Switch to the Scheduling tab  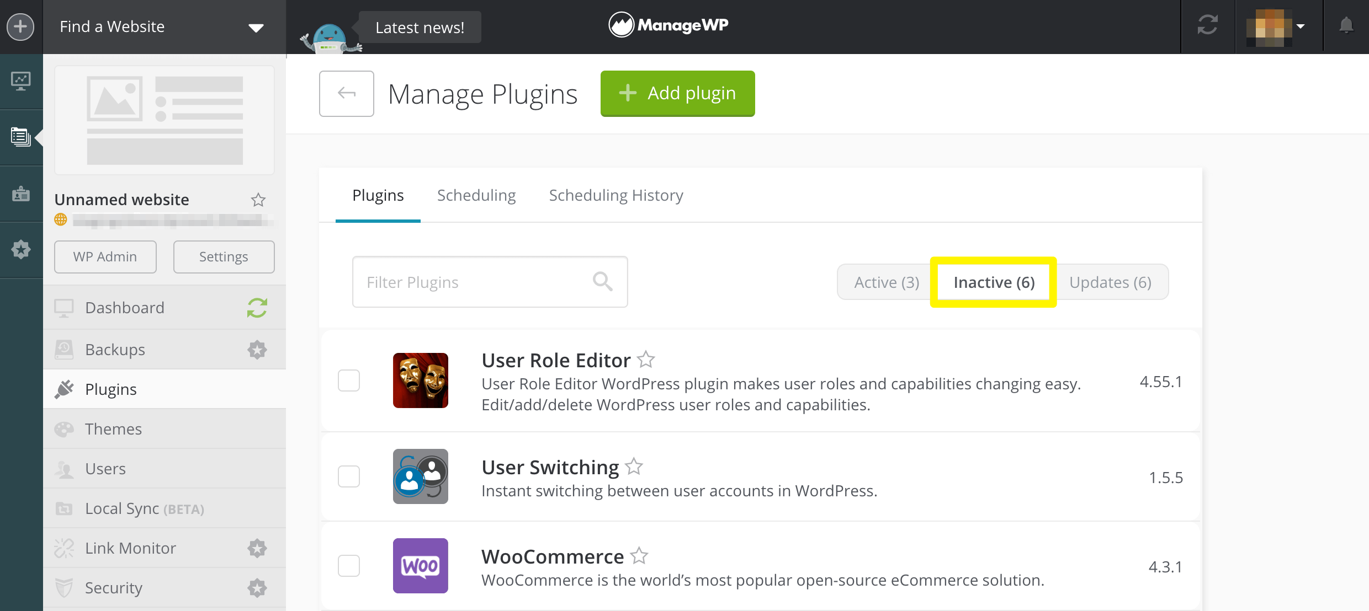[476, 195]
